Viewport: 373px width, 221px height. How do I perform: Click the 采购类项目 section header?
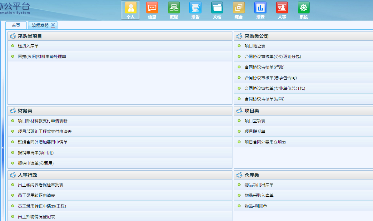click(120, 36)
